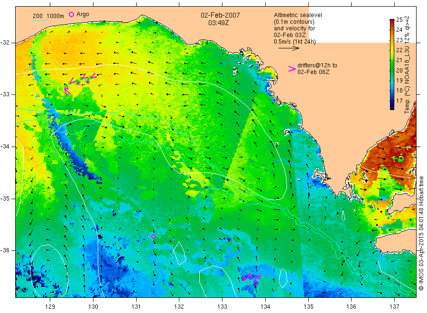The image size is (427, 313).
Task: Click the magenta drifters legend arrowhead
Action: [292, 69]
